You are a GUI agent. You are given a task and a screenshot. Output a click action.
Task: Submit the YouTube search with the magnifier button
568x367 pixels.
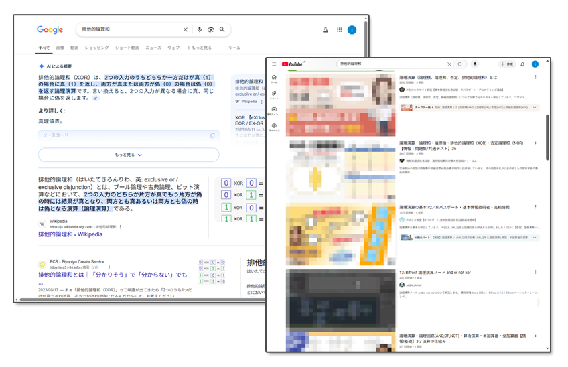coord(460,64)
